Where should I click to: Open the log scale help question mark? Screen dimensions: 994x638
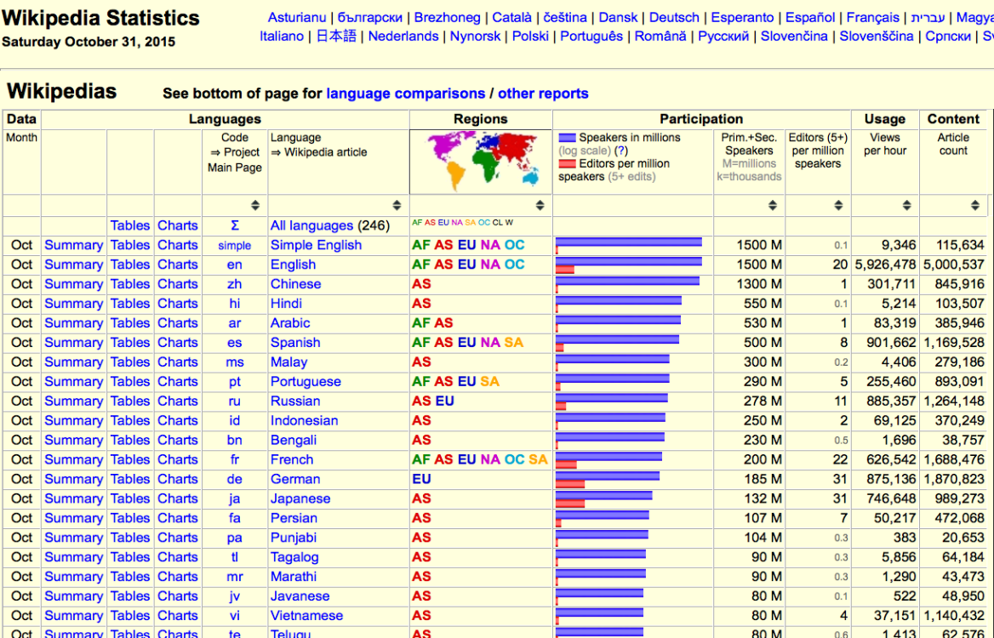(621, 151)
